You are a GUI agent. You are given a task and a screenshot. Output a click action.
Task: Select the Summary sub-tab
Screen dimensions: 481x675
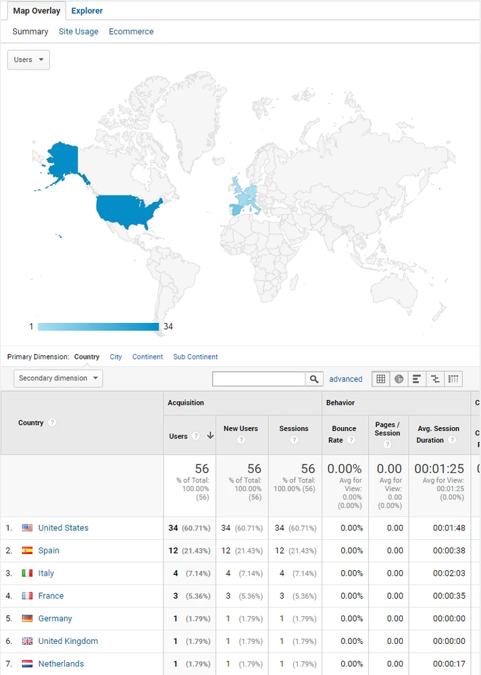[30, 32]
